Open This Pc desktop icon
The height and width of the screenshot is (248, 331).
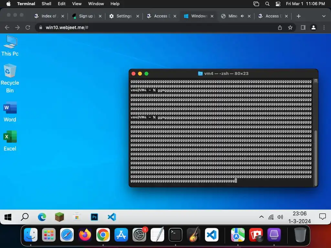[10, 46]
